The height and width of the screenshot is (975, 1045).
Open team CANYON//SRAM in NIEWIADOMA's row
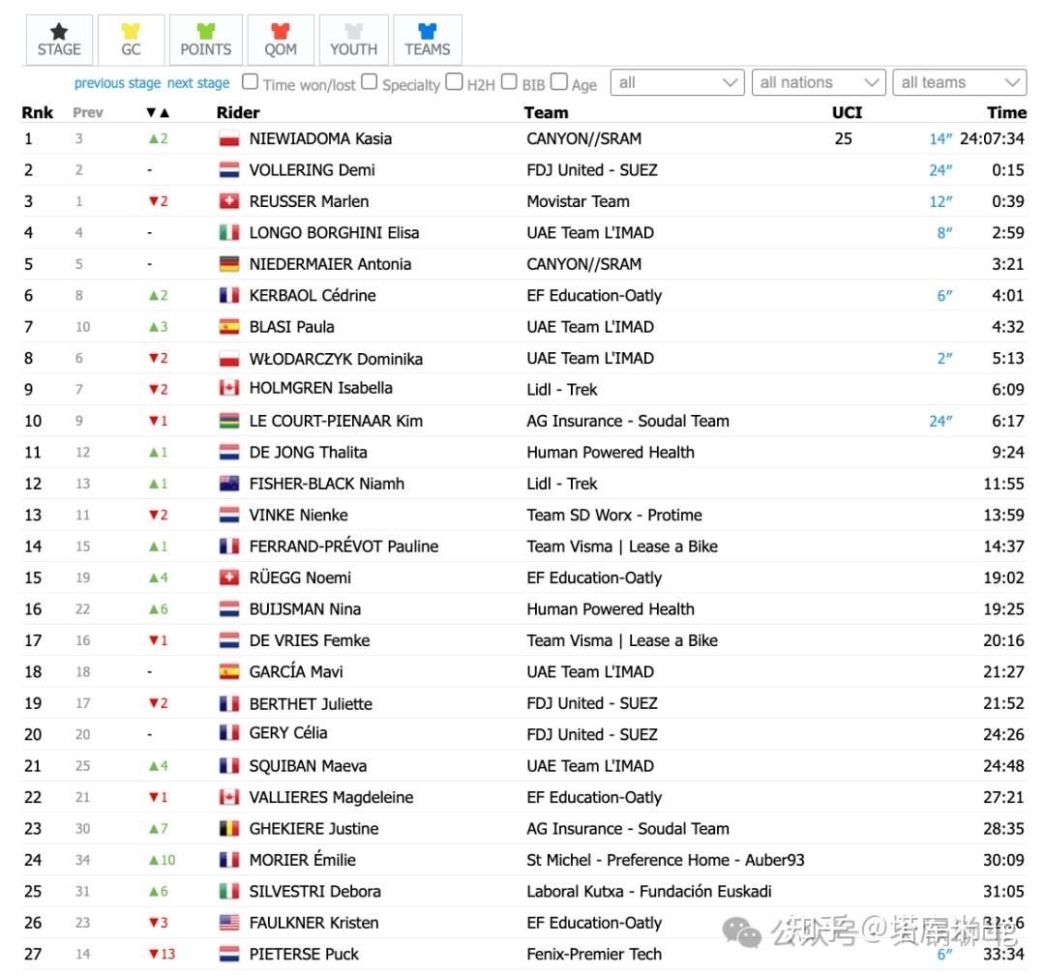583,139
